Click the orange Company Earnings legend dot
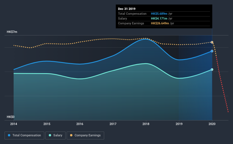Viewport: 233px width, 144px height. (71, 135)
